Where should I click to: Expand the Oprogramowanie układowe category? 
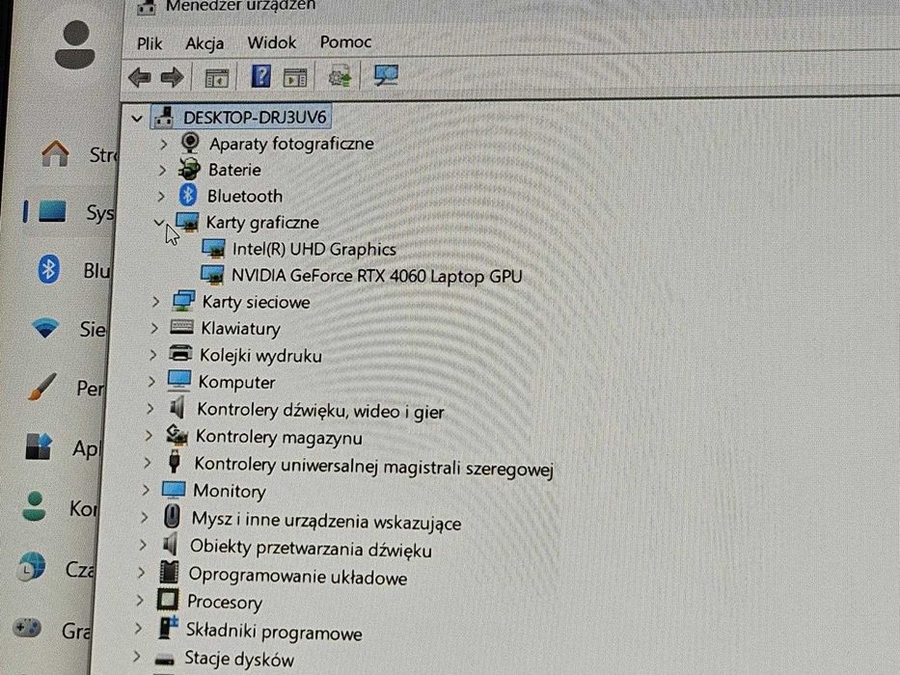(141, 572)
